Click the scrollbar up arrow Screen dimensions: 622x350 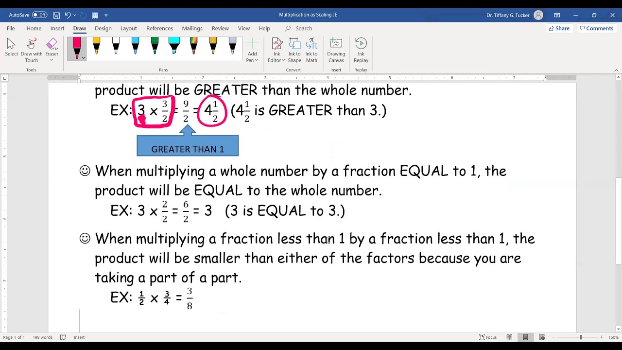pos(618,78)
